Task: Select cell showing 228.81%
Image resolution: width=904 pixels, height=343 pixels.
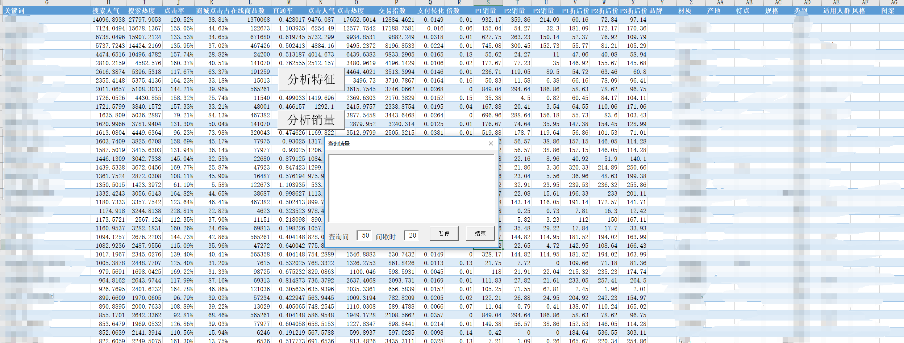Action: point(178,211)
